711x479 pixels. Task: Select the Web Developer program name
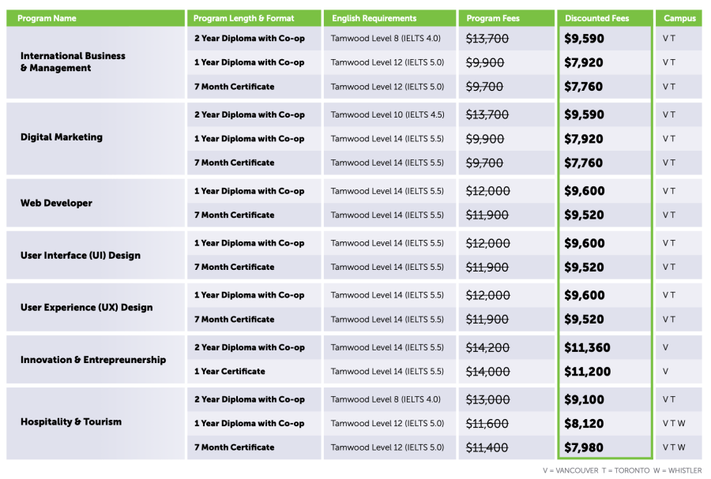point(56,203)
